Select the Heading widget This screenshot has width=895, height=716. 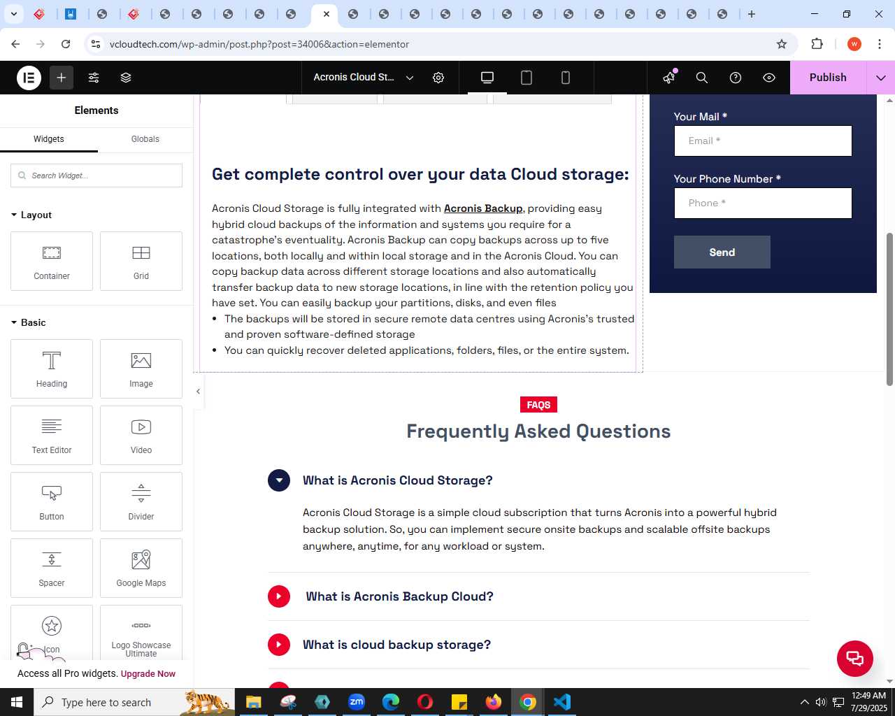pos(52,369)
